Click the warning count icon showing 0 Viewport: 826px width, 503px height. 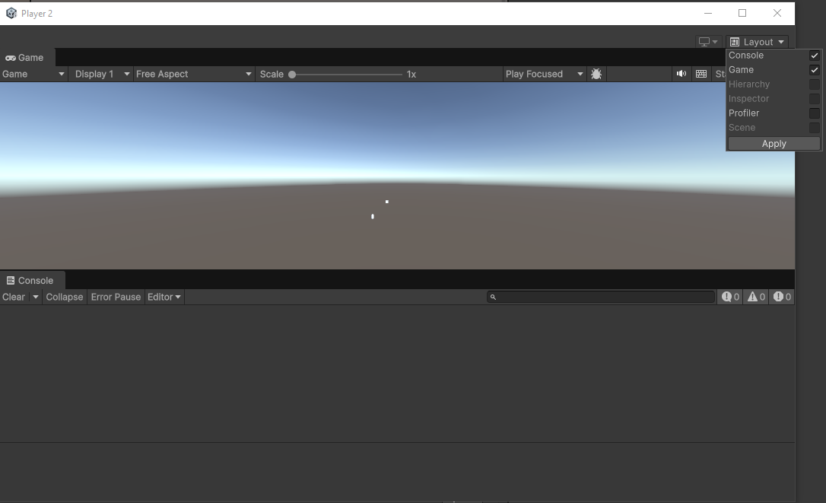755,297
